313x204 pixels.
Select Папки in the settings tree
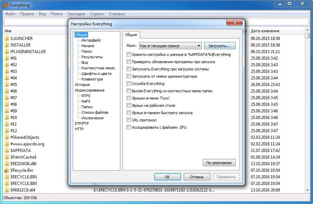click(87, 107)
